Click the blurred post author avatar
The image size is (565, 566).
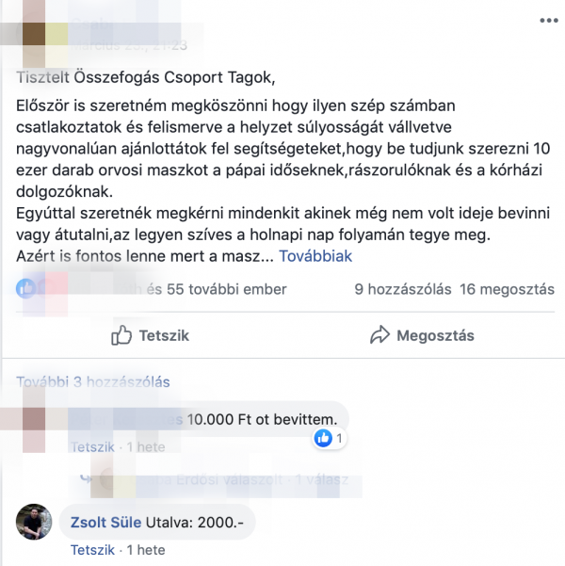(x=34, y=34)
